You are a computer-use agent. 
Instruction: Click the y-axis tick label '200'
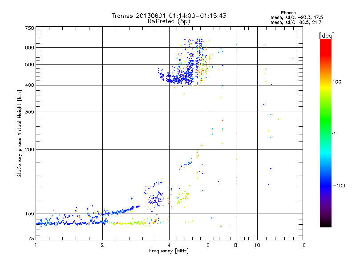coord(29,150)
